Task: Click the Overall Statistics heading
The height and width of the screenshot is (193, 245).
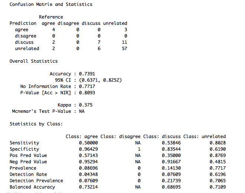Action: tap(33, 61)
